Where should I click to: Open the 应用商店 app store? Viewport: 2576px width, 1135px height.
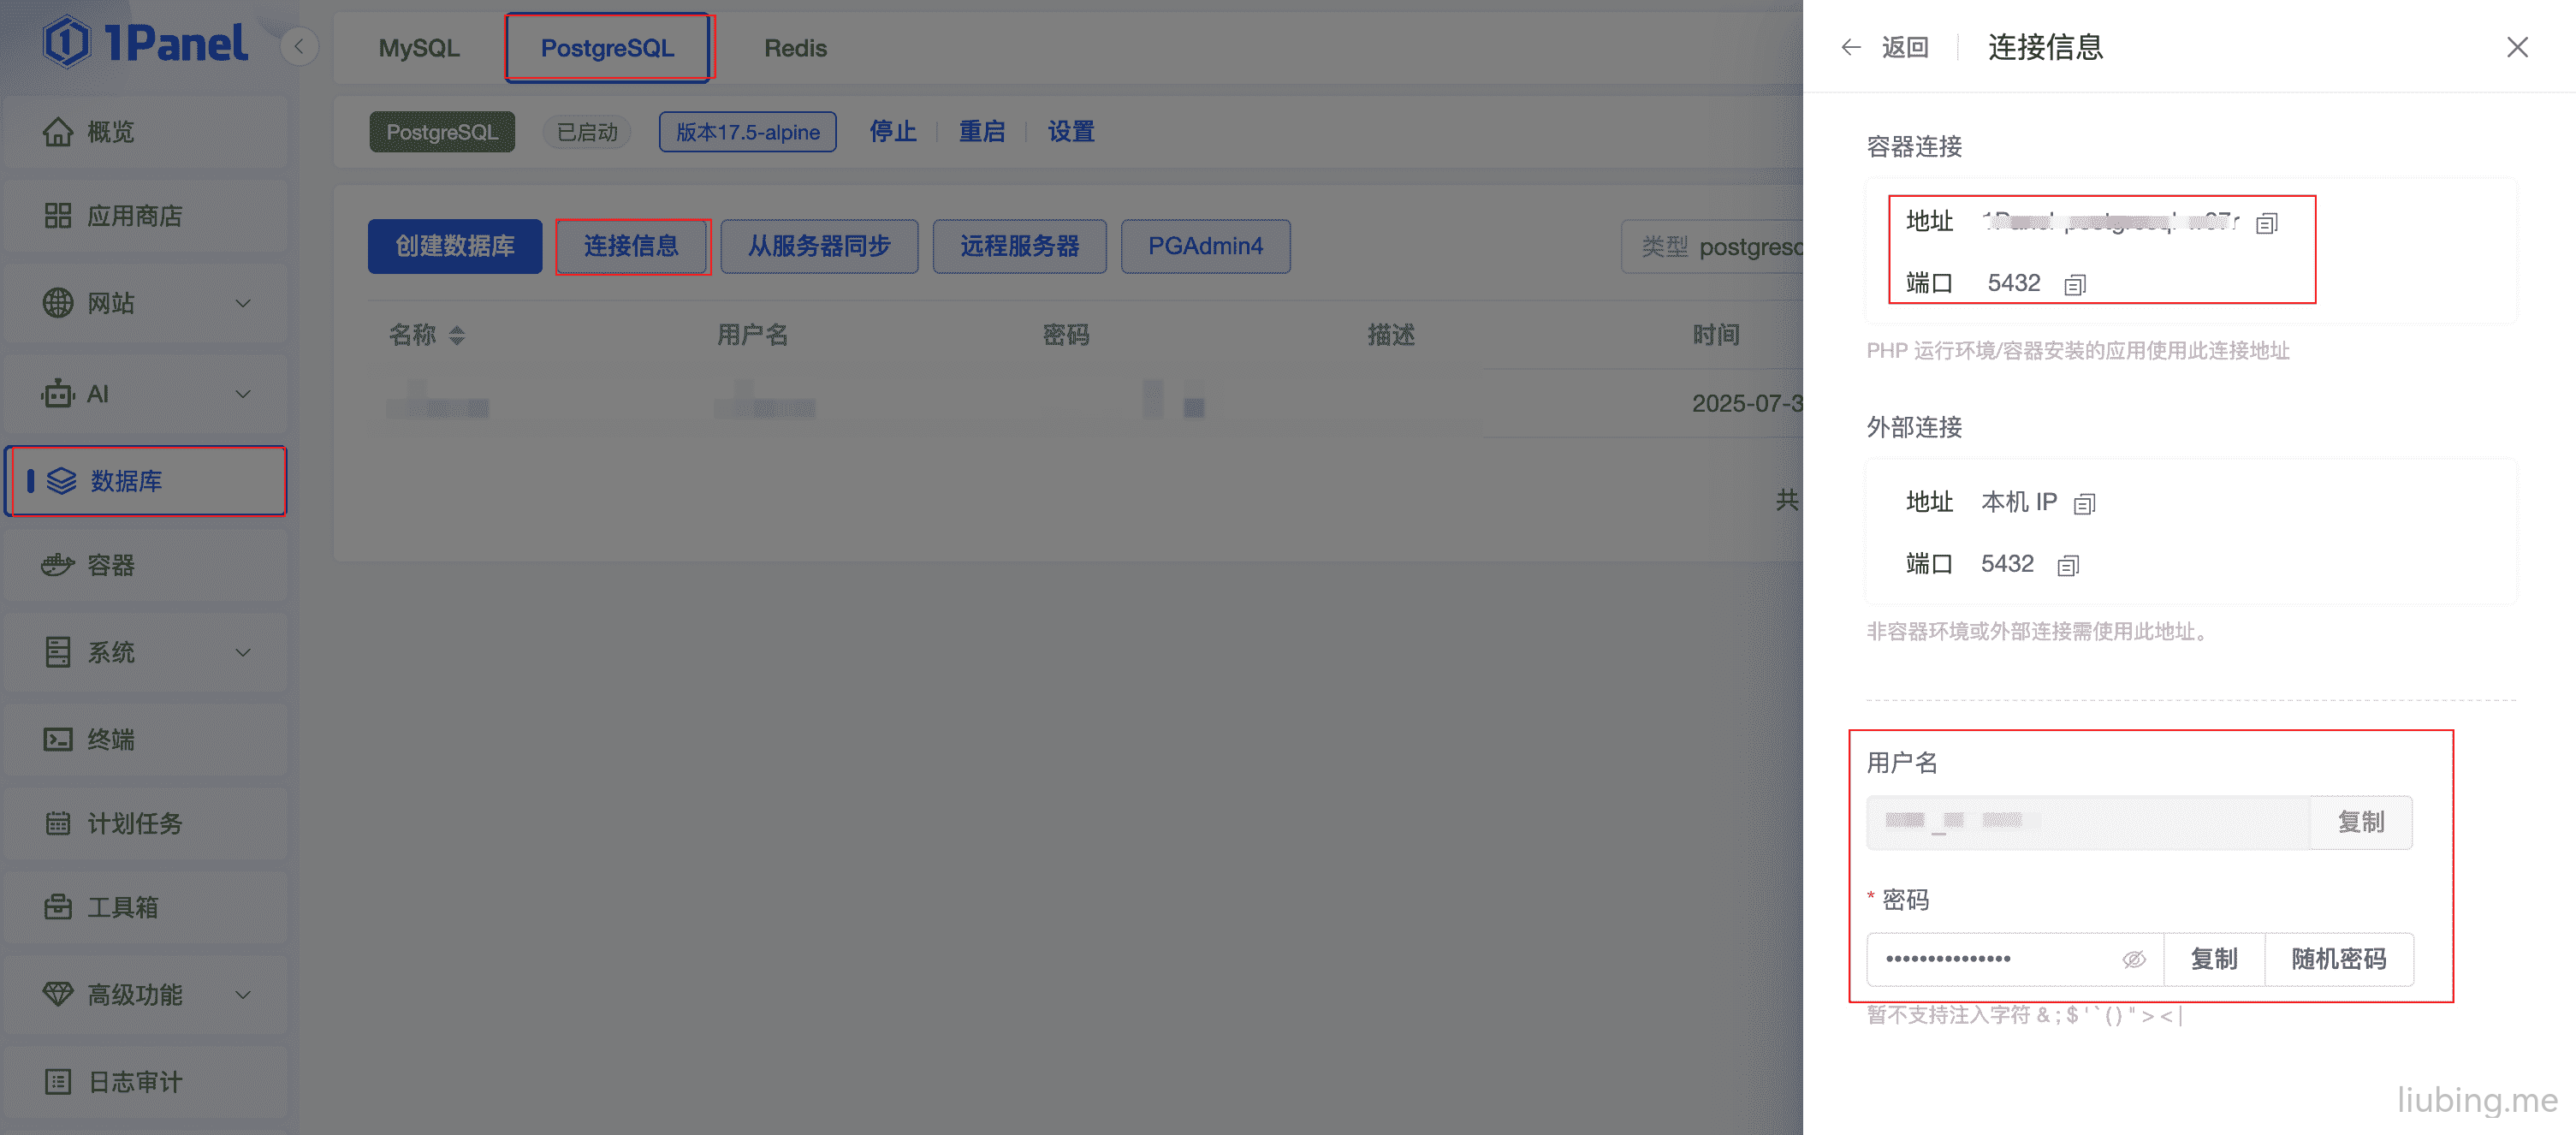[x=146, y=216]
